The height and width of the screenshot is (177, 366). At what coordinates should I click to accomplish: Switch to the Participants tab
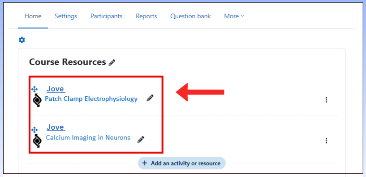pyautogui.click(x=107, y=16)
